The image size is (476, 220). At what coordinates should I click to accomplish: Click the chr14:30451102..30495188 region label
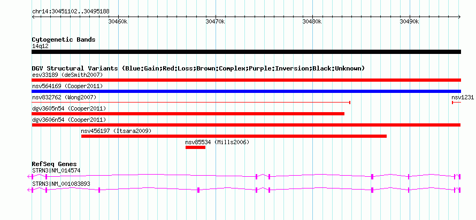[x=71, y=11]
